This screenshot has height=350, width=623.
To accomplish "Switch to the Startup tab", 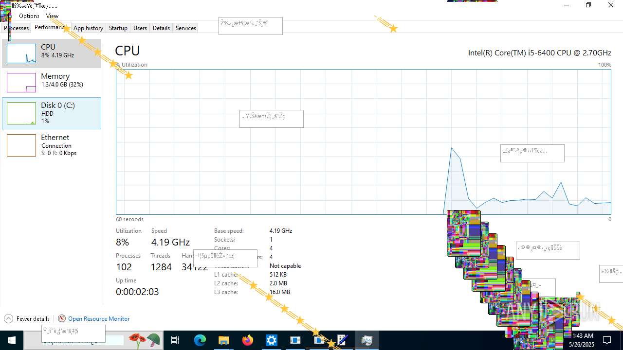I will pyautogui.click(x=118, y=28).
